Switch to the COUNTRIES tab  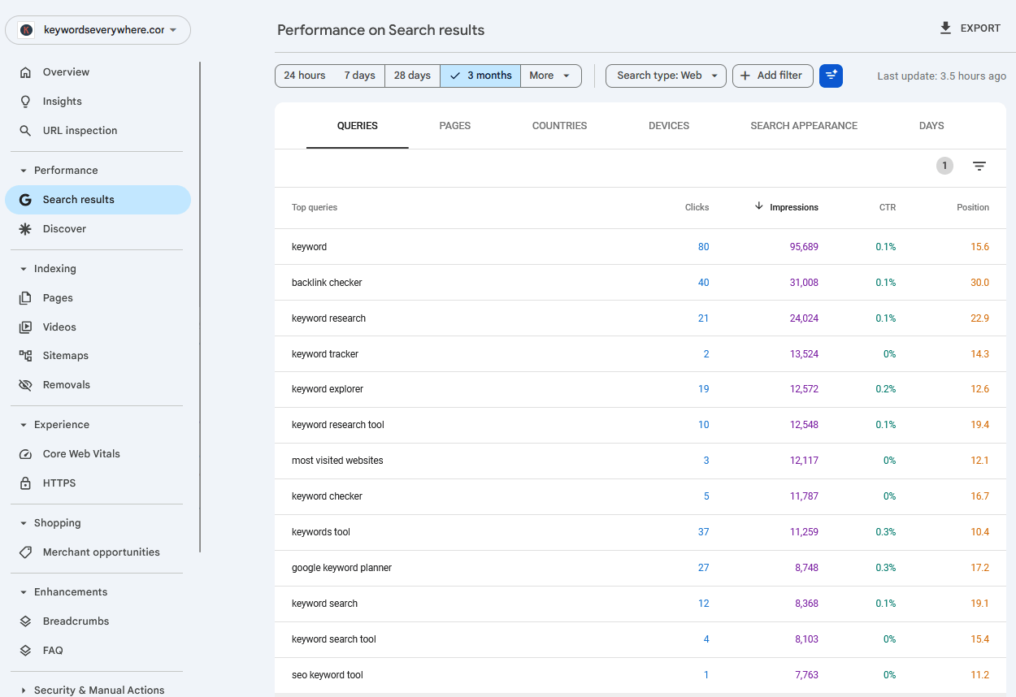click(x=559, y=126)
